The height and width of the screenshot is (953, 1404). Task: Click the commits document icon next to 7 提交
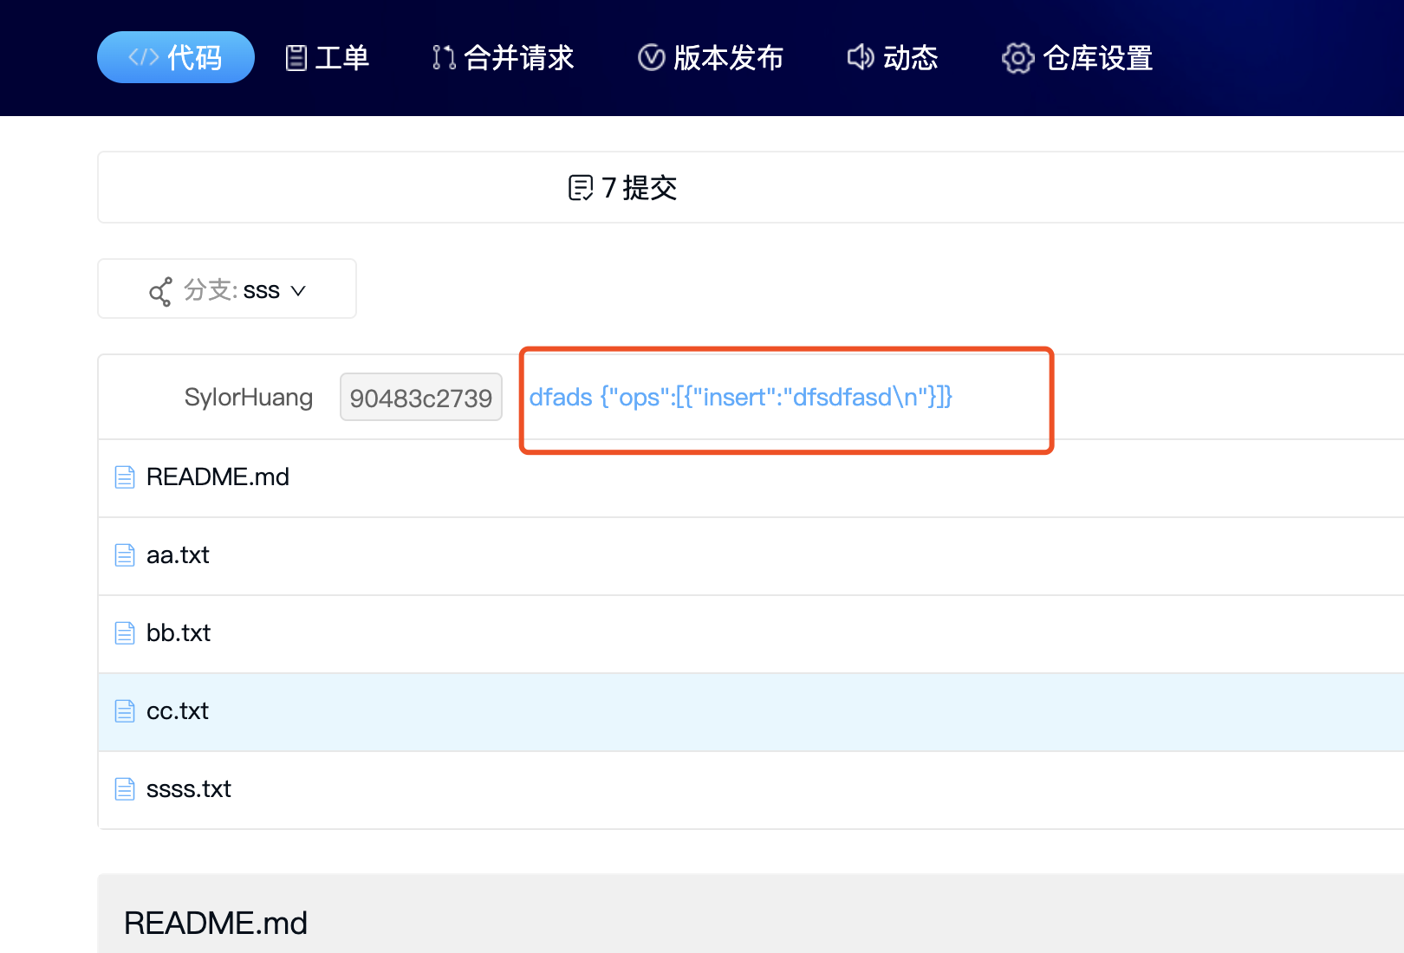point(581,187)
